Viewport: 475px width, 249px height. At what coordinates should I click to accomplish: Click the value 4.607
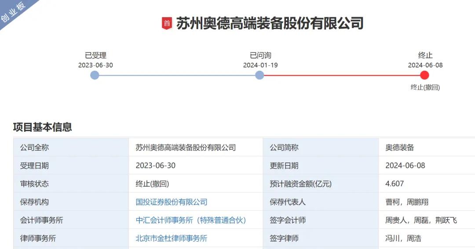pyautogui.click(x=395, y=184)
